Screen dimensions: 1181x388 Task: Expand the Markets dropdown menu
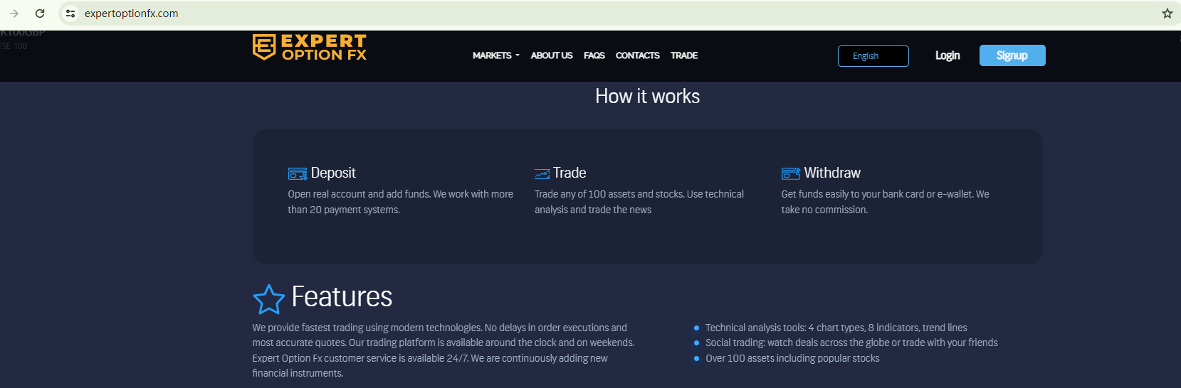point(496,55)
